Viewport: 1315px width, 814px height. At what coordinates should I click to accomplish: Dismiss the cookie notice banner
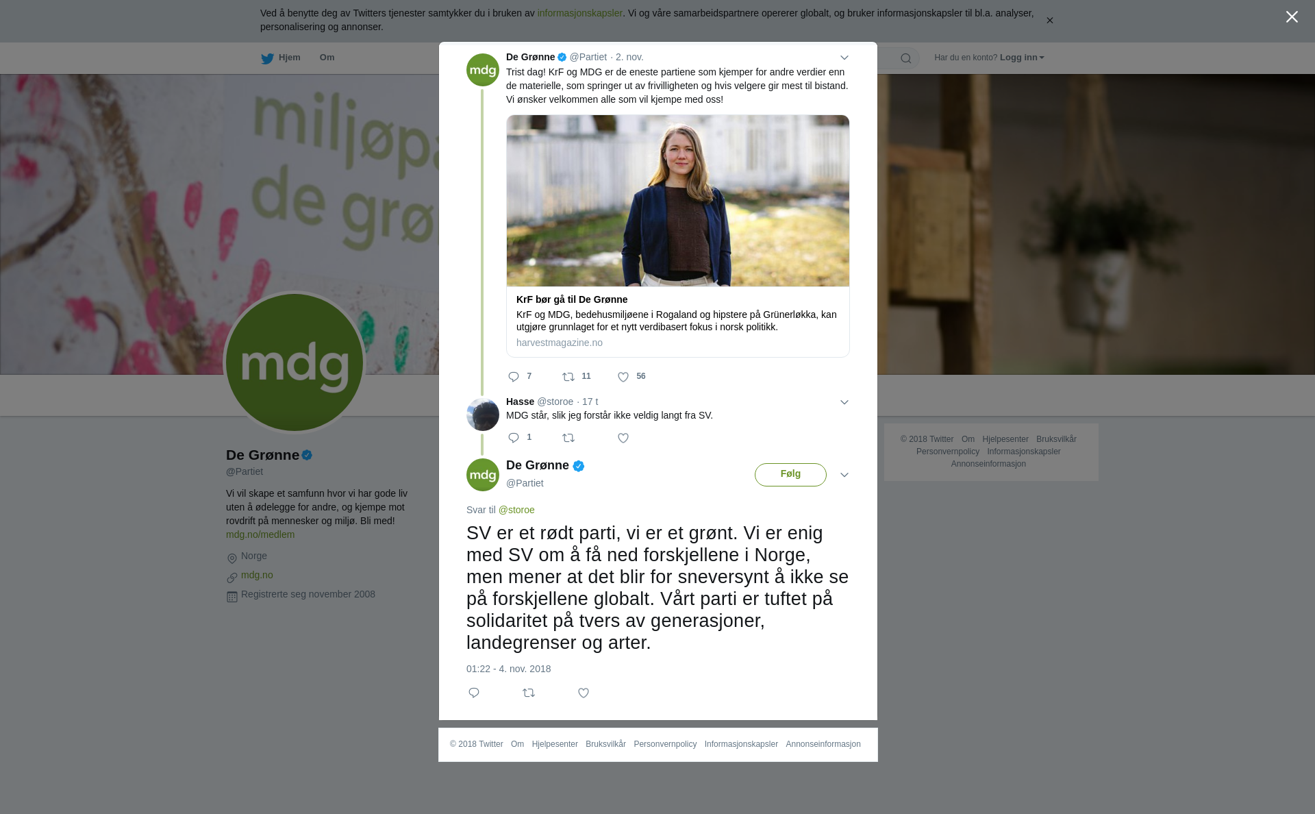click(1049, 21)
